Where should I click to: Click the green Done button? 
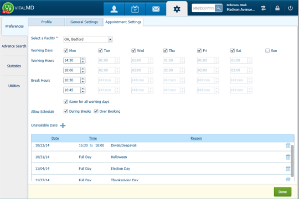[282, 192]
